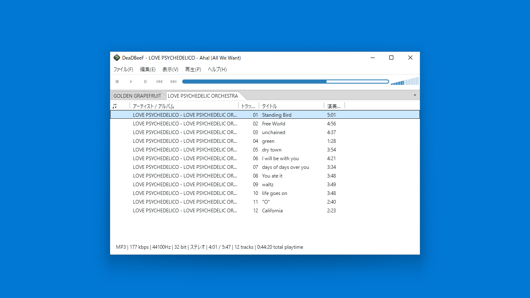The height and width of the screenshot is (298, 530).
Task: Sort by the タイトル column header
Action: click(291, 106)
